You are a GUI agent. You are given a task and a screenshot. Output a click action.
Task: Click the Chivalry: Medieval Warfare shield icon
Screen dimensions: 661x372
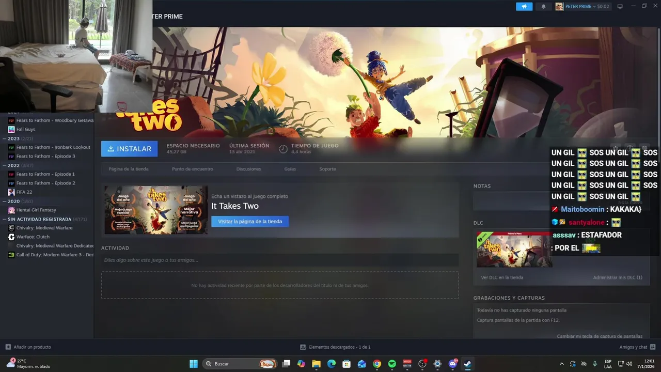tap(11, 228)
